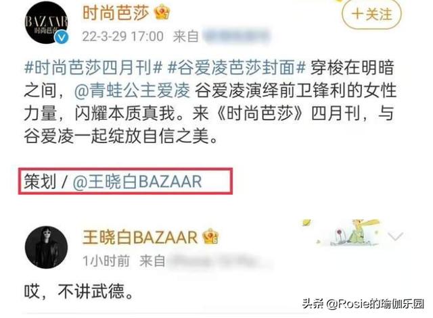Click the blue verified badge on BAZAAR avatar

pyautogui.click(x=62, y=37)
